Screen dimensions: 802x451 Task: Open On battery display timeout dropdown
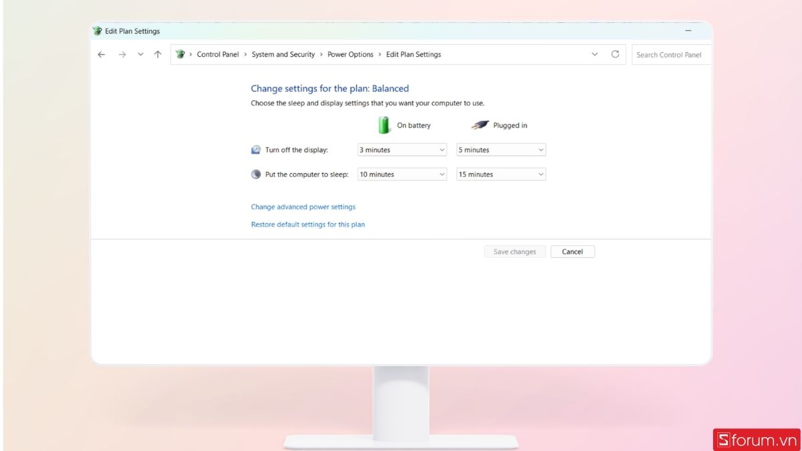(x=402, y=150)
